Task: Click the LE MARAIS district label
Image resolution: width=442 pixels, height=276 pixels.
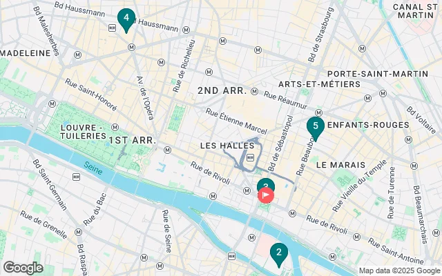Action: click(340, 165)
